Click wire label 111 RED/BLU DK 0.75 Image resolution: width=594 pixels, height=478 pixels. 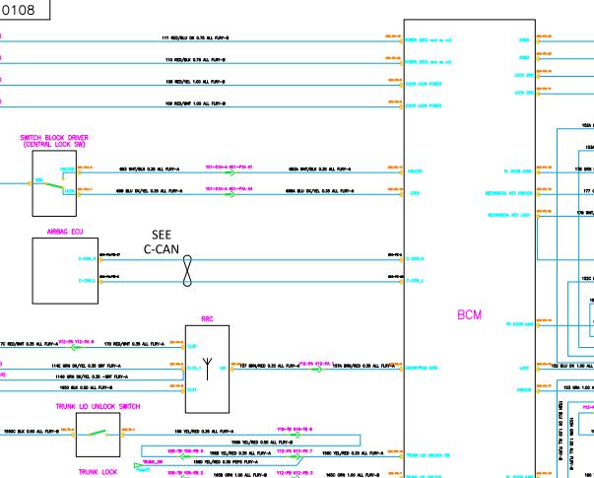[x=195, y=37]
